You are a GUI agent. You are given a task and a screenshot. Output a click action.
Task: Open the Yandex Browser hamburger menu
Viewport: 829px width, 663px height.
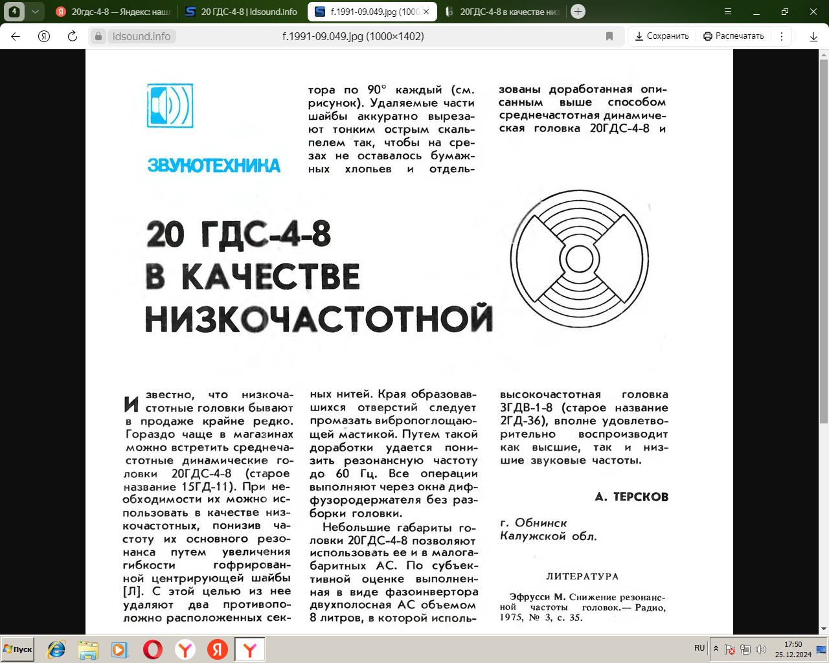click(728, 12)
